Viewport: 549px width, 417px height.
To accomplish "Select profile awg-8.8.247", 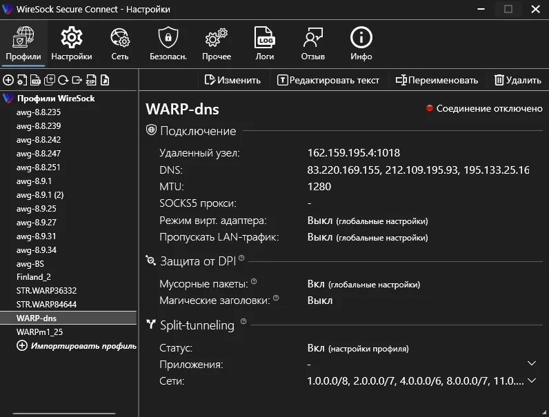I will click(x=39, y=154).
